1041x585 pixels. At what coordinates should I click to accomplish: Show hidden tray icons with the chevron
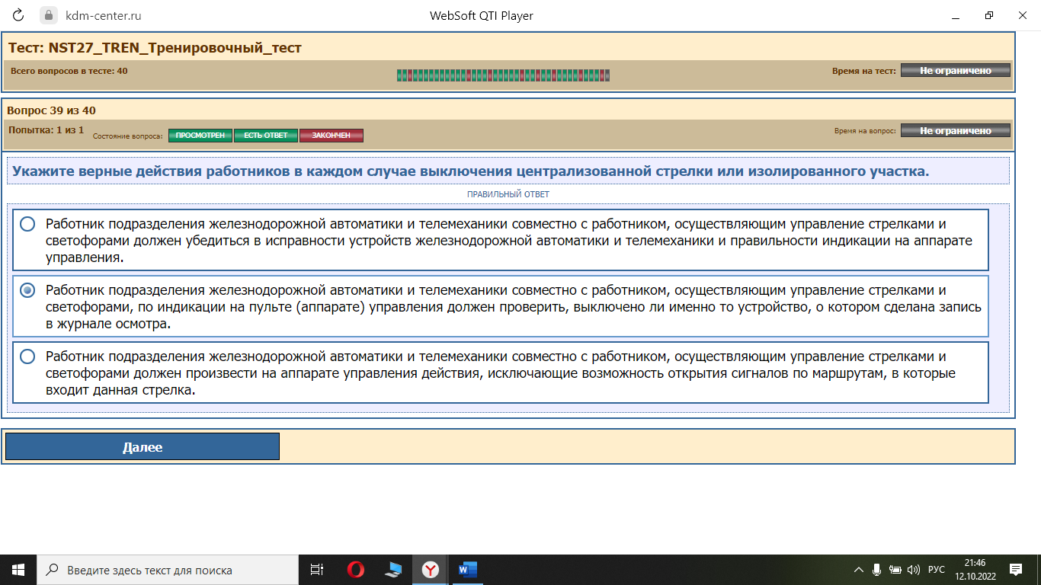859,569
